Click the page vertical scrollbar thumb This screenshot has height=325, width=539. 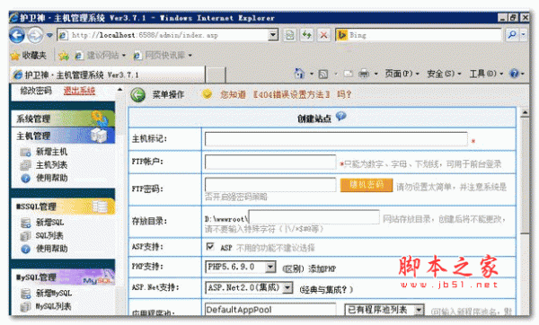(525, 176)
